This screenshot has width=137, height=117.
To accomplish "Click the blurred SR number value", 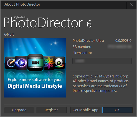I will (x=120, y=47).
